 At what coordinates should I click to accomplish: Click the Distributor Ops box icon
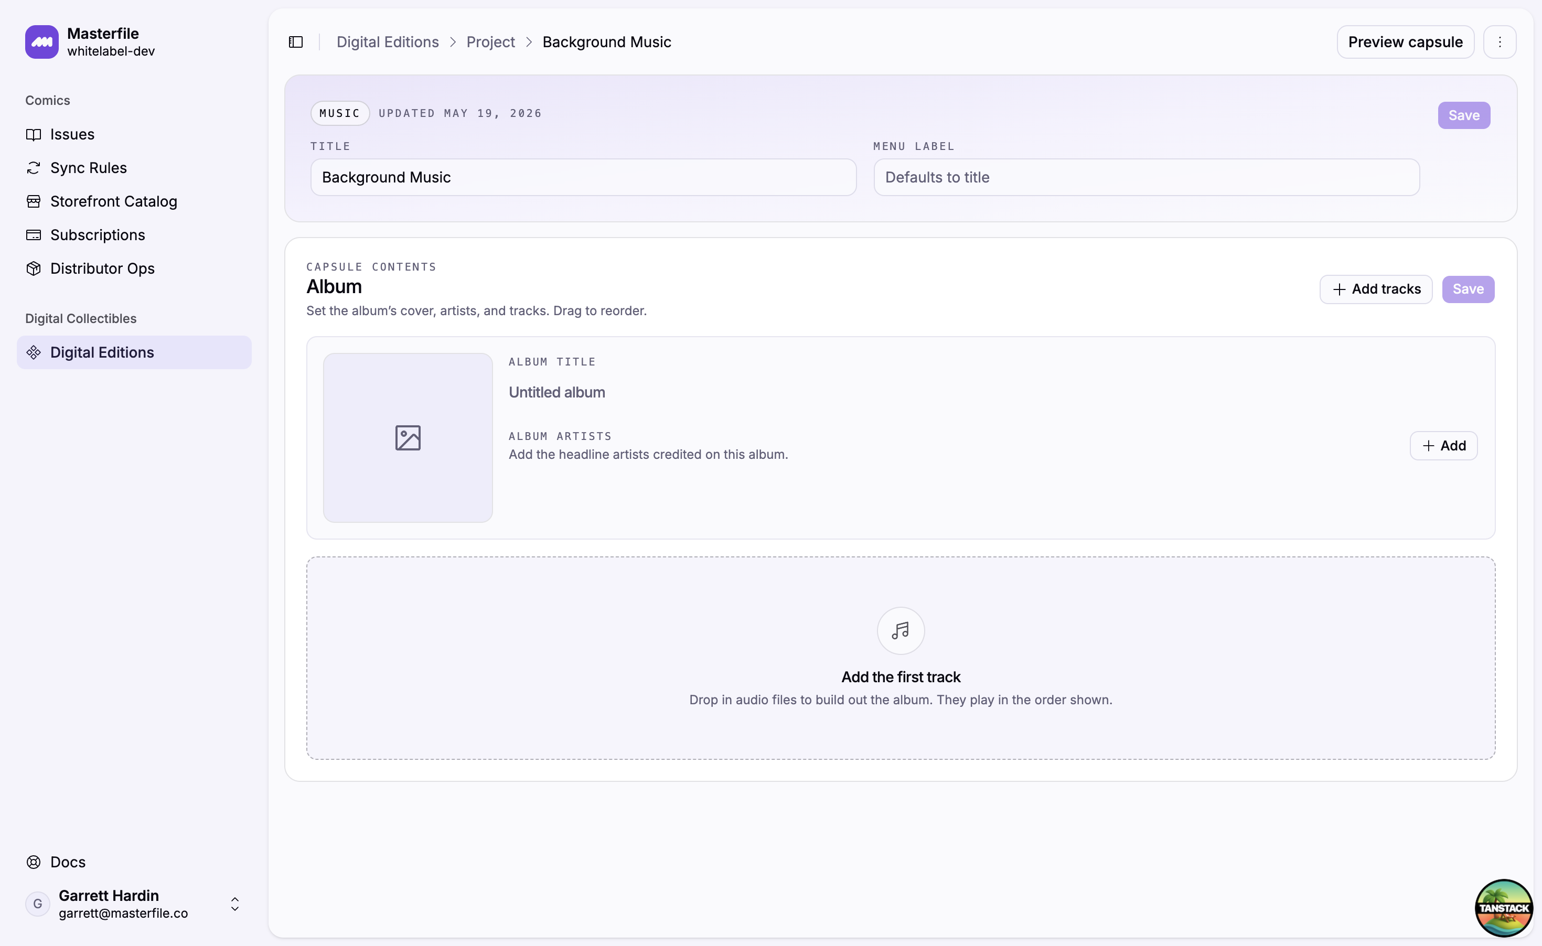(34, 268)
